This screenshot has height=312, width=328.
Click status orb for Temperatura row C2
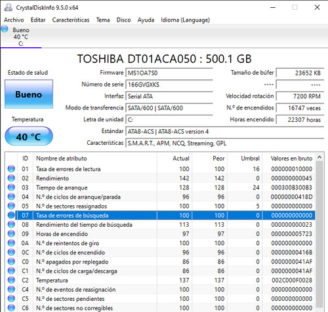[x=11, y=280]
